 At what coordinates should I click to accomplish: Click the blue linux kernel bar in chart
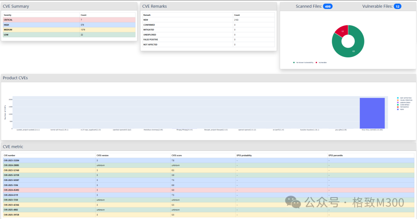pyautogui.click(x=372, y=113)
